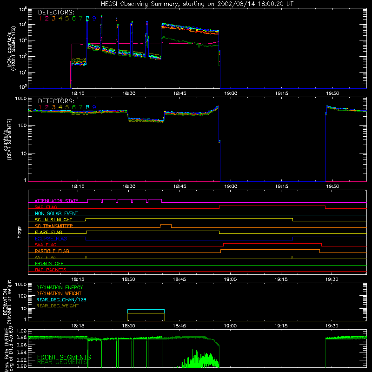The height and width of the screenshot is (372, 372).
Task: Select detector 7 in rear segments legend
Action: click(80, 107)
